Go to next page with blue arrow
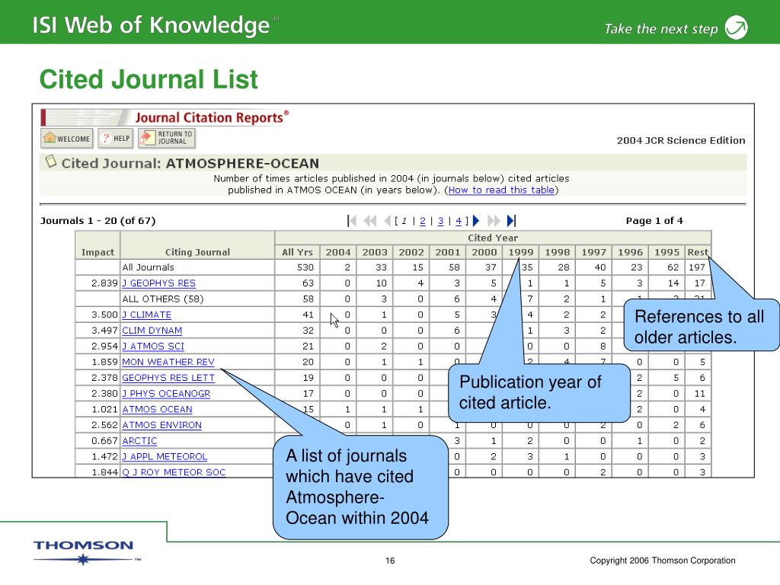 point(476,220)
